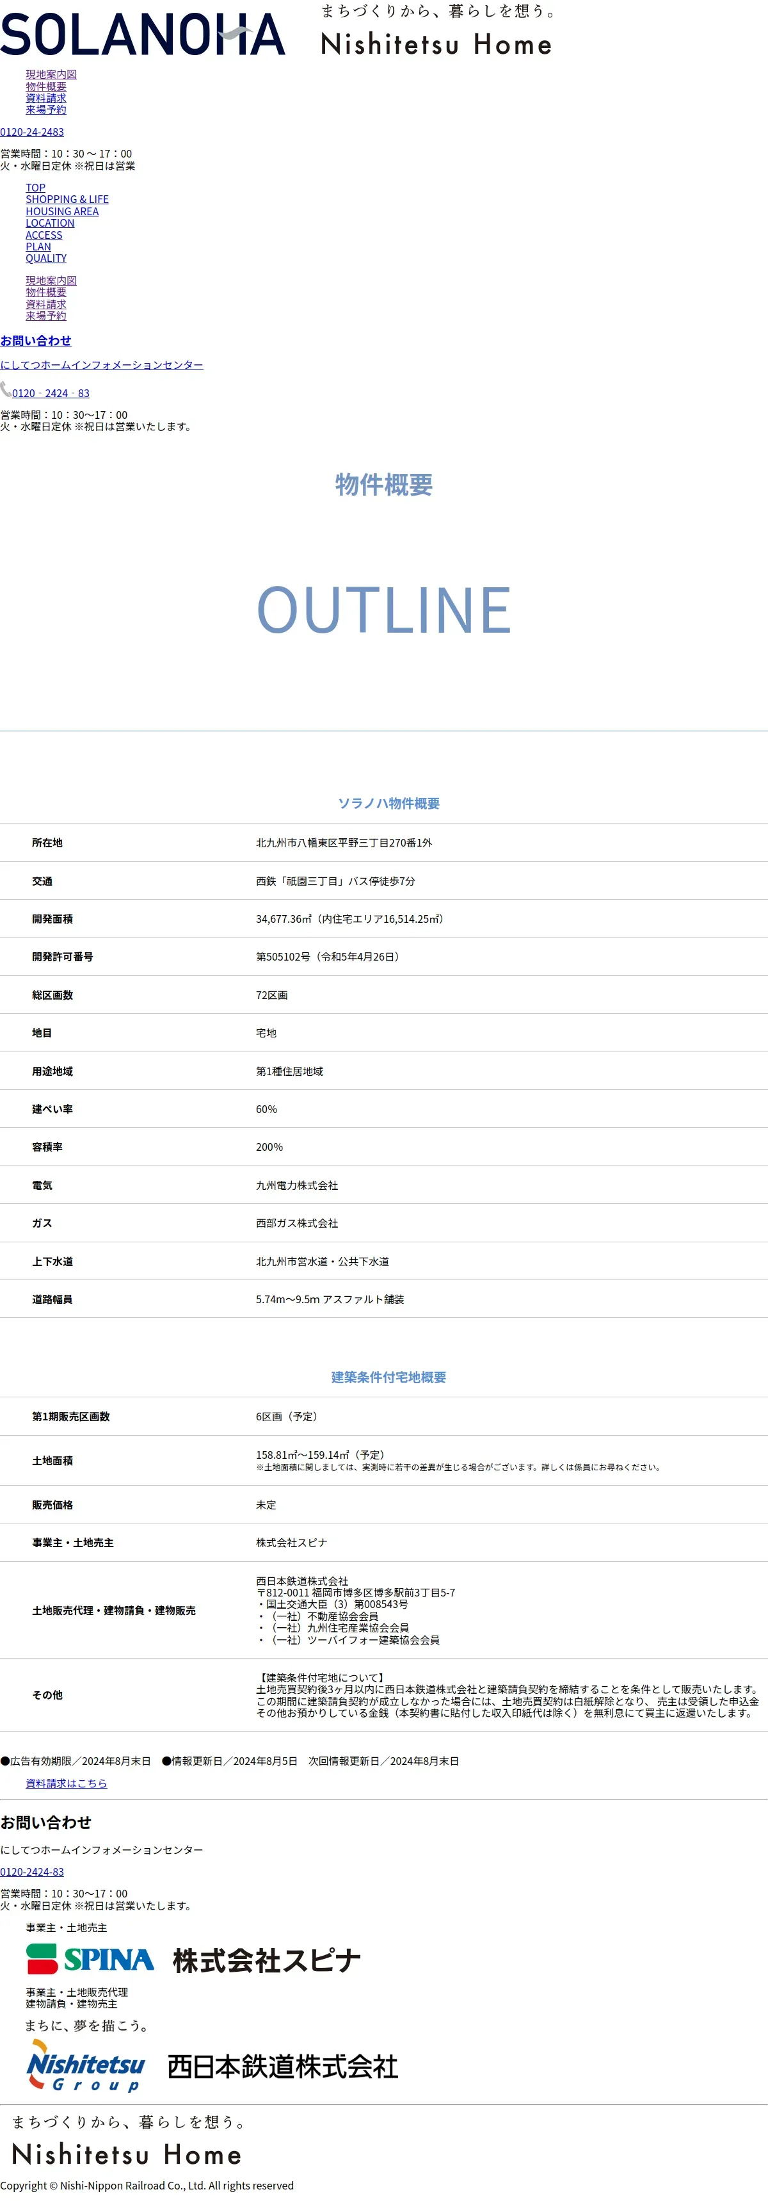Click the 〒812-0011 福岡市博多区 address line
768x2201 pixels.
click(x=355, y=1593)
